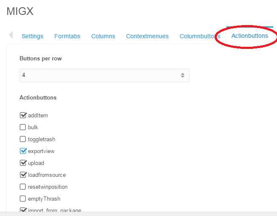Image resolution: width=277 pixels, height=216 pixels.
Task: Switch to the Formtabs tab
Action: [x=67, y=36]
